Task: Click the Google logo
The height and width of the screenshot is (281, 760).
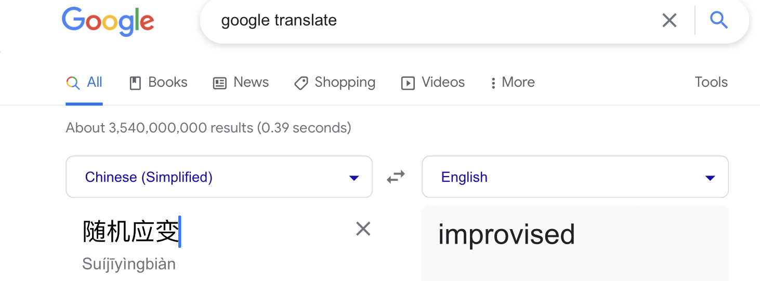Action: pos(108,21)
